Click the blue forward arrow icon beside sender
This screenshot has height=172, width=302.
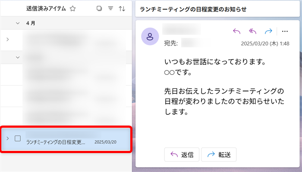pos(268,31)
